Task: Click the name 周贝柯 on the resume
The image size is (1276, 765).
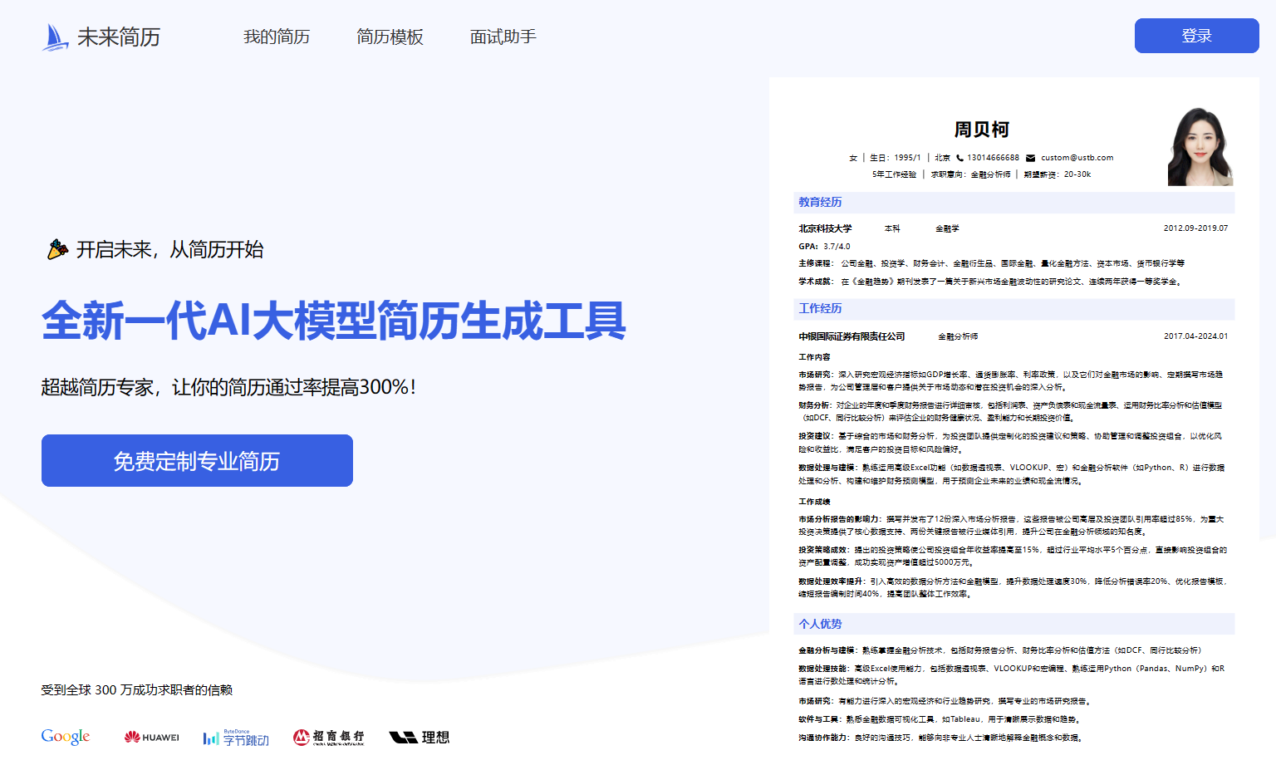Action: click(x=981, y=130)
